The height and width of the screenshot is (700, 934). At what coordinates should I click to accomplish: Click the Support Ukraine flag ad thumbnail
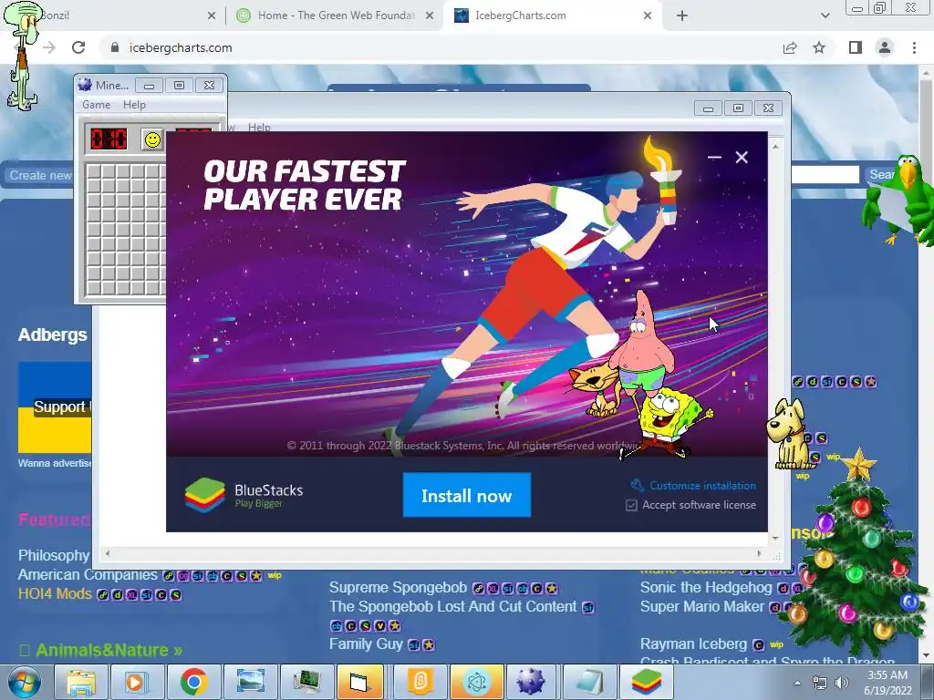[x=54, y=407]
